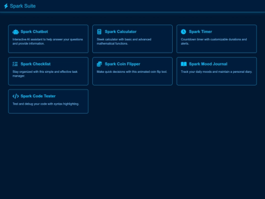Click the code brackets icon on Code Tester card

coord(16,96)
